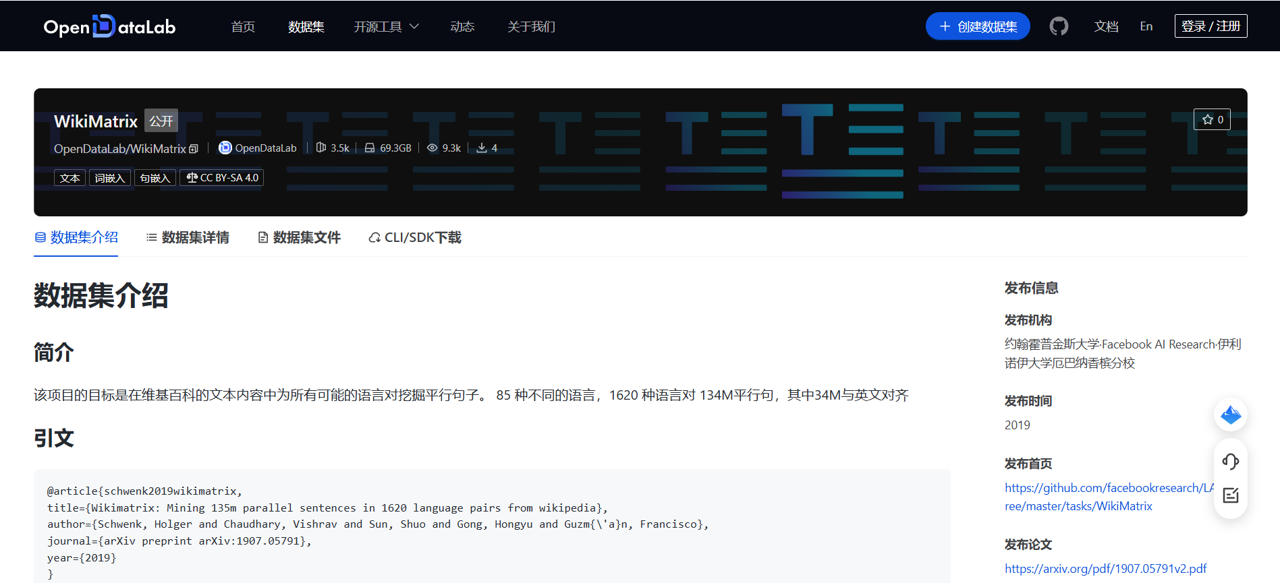Image resolution: width=1280 pixels, height=583 pixels.
Task: Click the 句嵌入 tag
Action: (155, 178)
